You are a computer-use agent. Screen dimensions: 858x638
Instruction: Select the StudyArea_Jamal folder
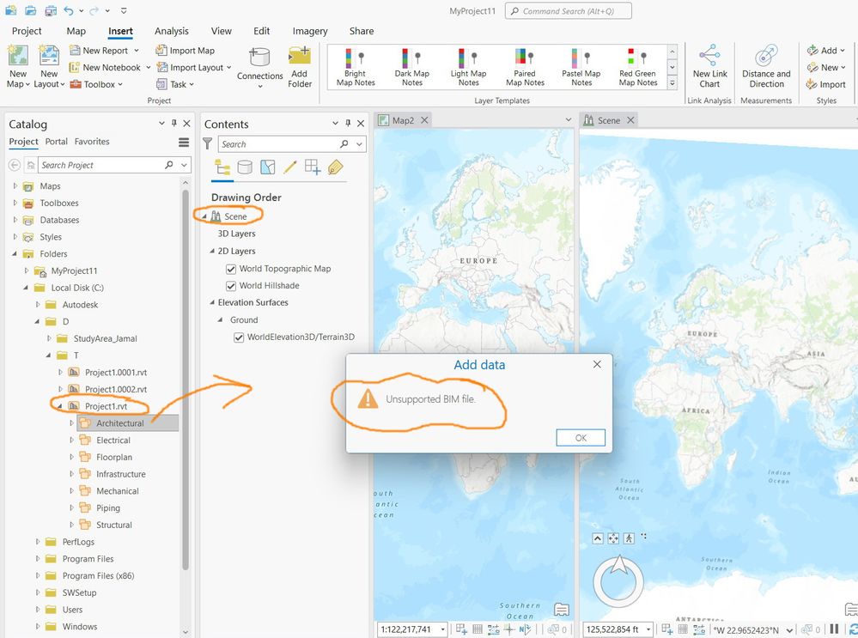[105, 338]
